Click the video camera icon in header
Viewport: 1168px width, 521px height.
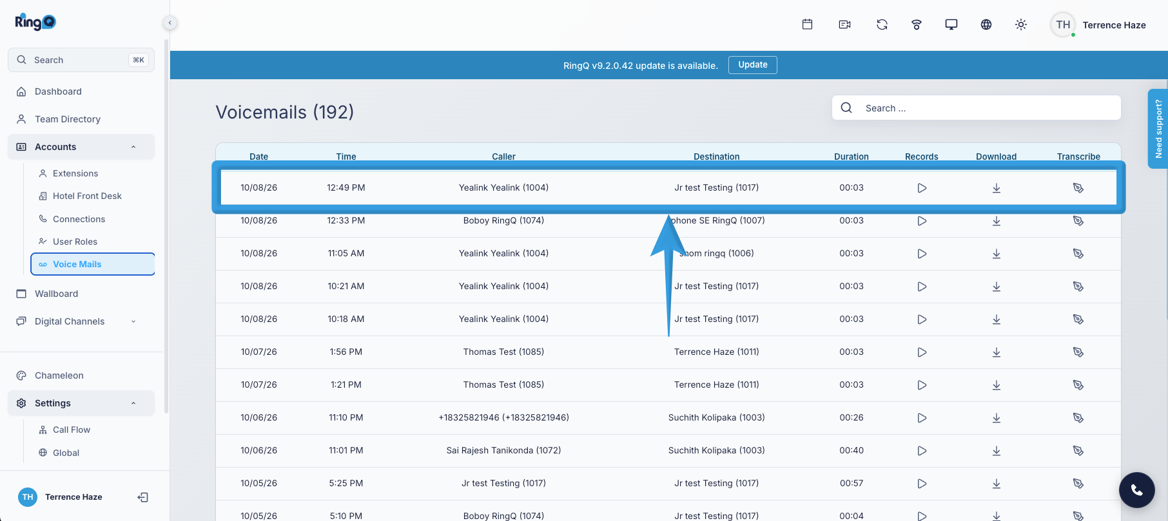[x=844, y=24]
